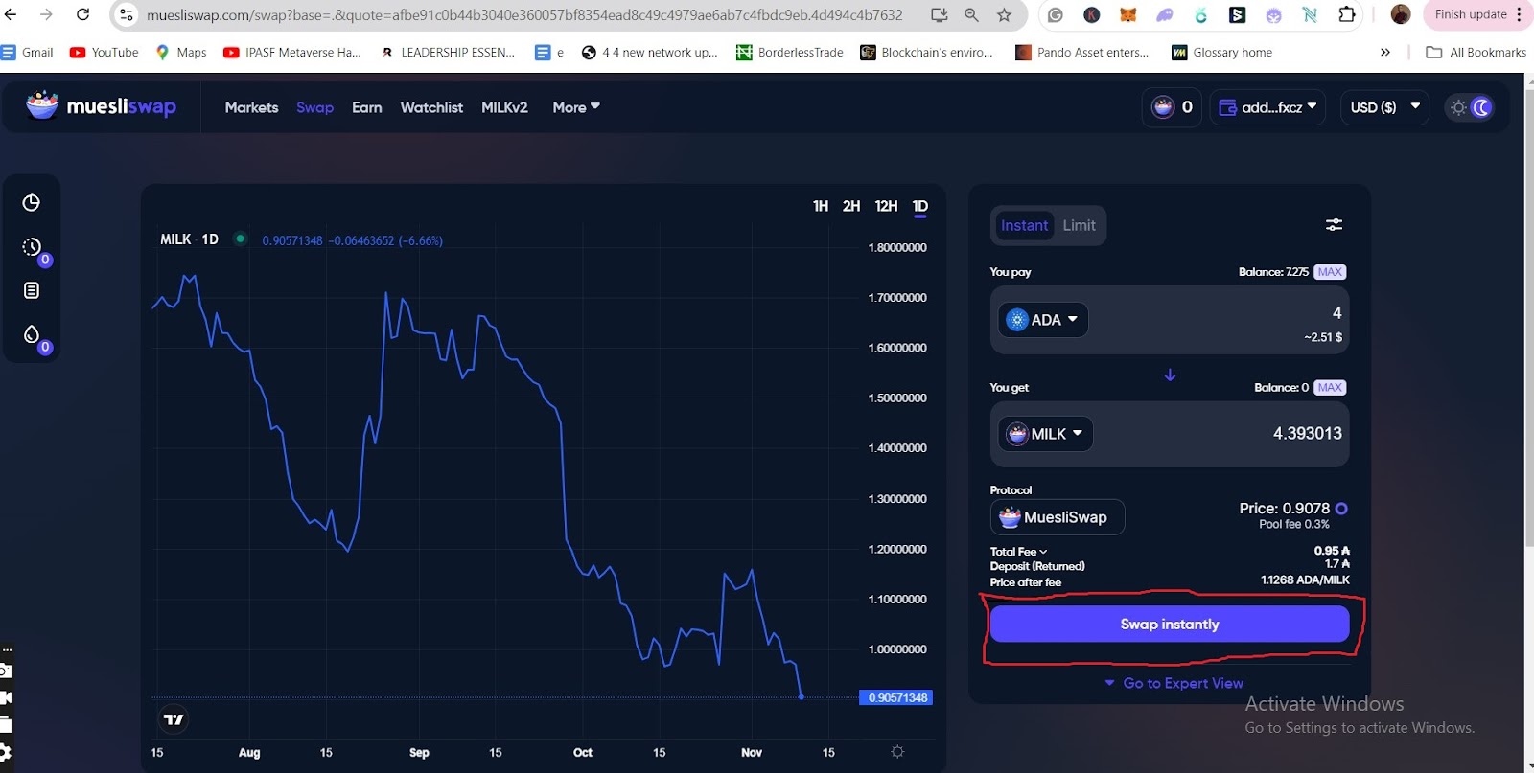
Task: Set chart interval to 12H
Action: pos(887,206)
